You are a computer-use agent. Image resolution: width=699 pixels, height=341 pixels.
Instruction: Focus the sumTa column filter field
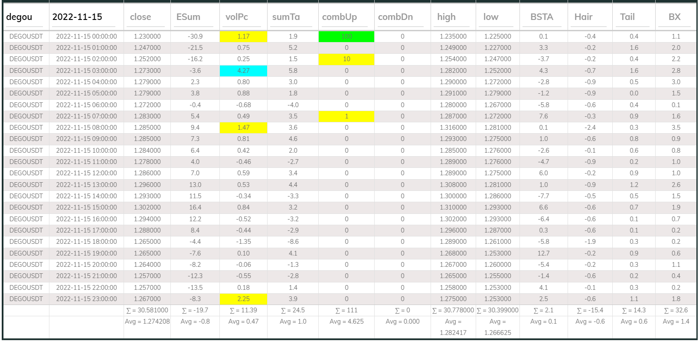pyautogui.click(x=292, y=17)
